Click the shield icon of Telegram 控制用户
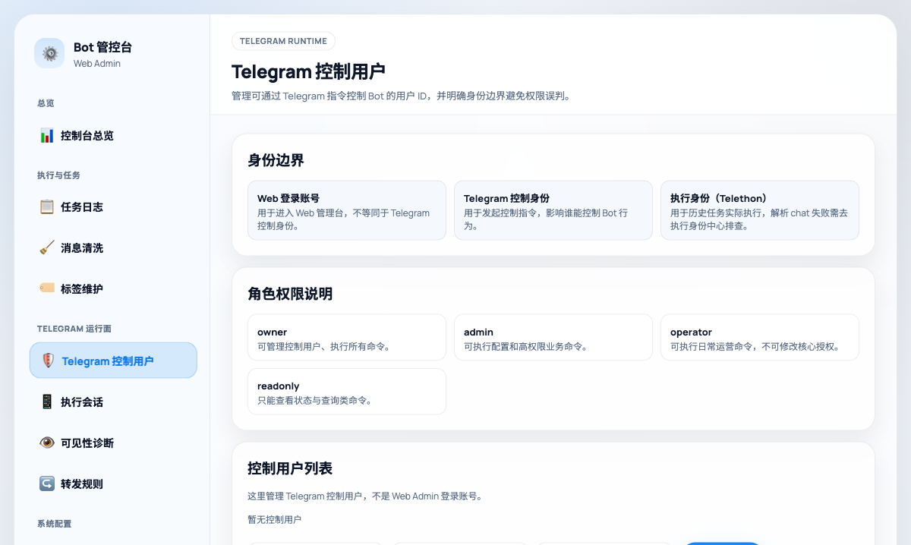The image size is (911, 545). tap(48, 361)
